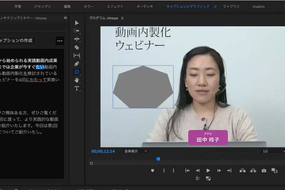This screenshot has width=285, height=190.
Task: Select the Polygon shape tool
Action: (x=77, y=72)
